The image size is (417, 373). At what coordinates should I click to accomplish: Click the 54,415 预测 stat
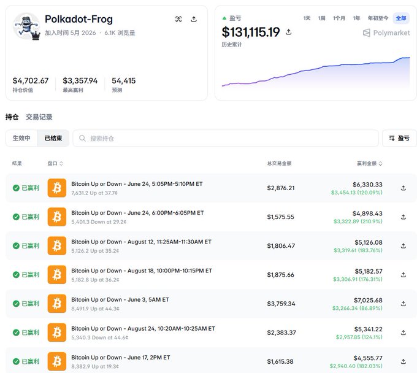124,84
